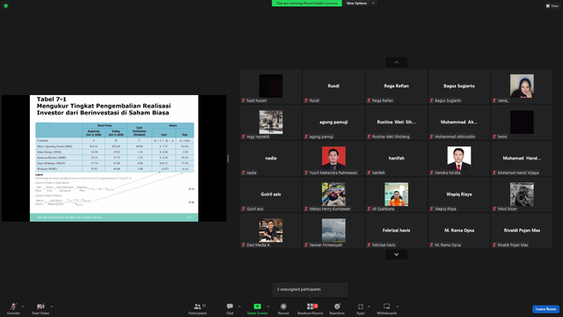Select helmi's participant tile
563x317 pixels.
[x=522, y=122]
